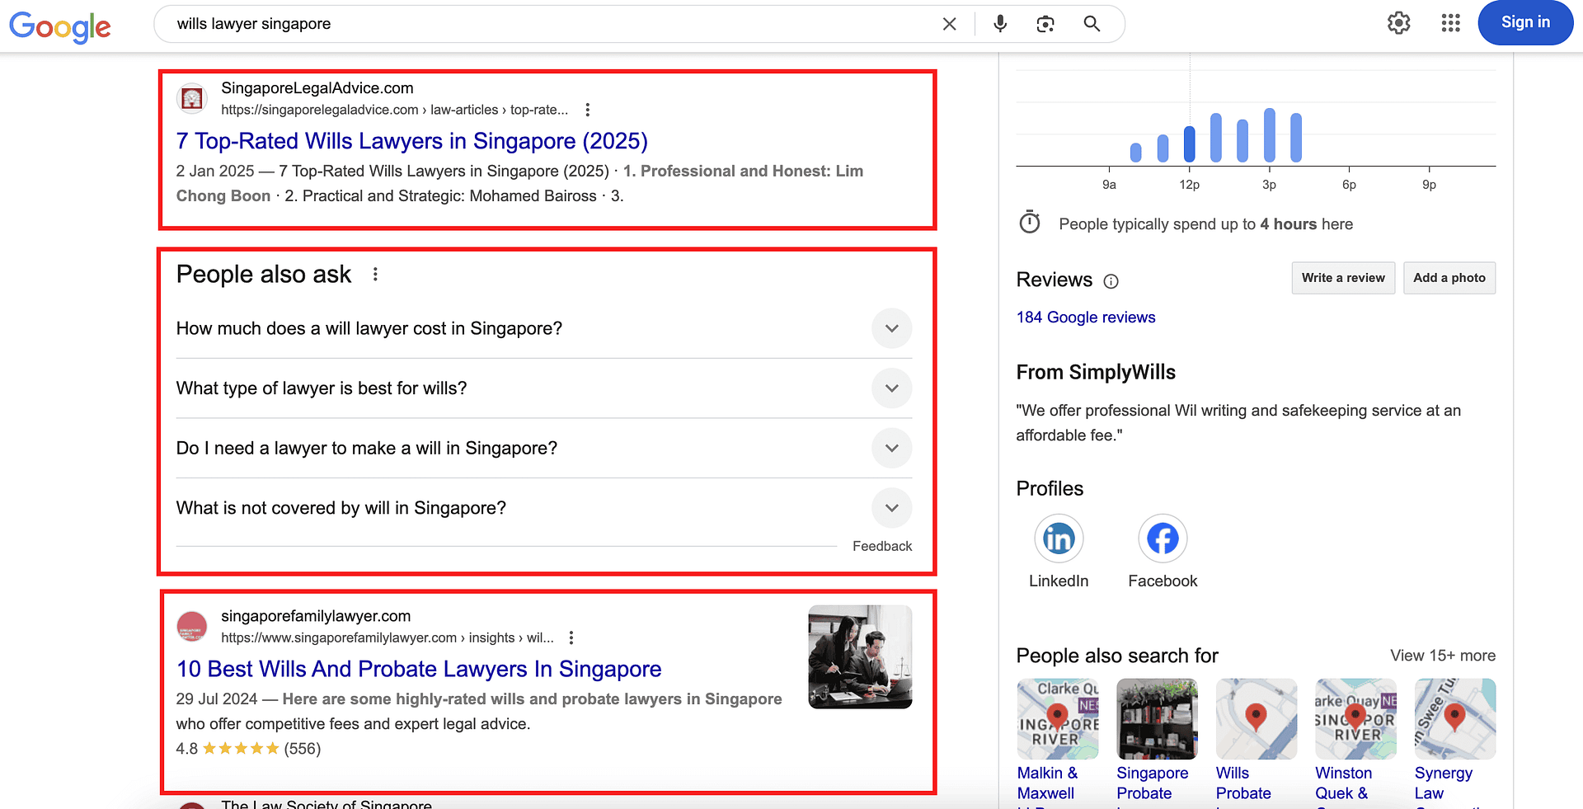Open Wills Probate related place link
Viewport: 1583px width, 809px height.
point(1243,783)
